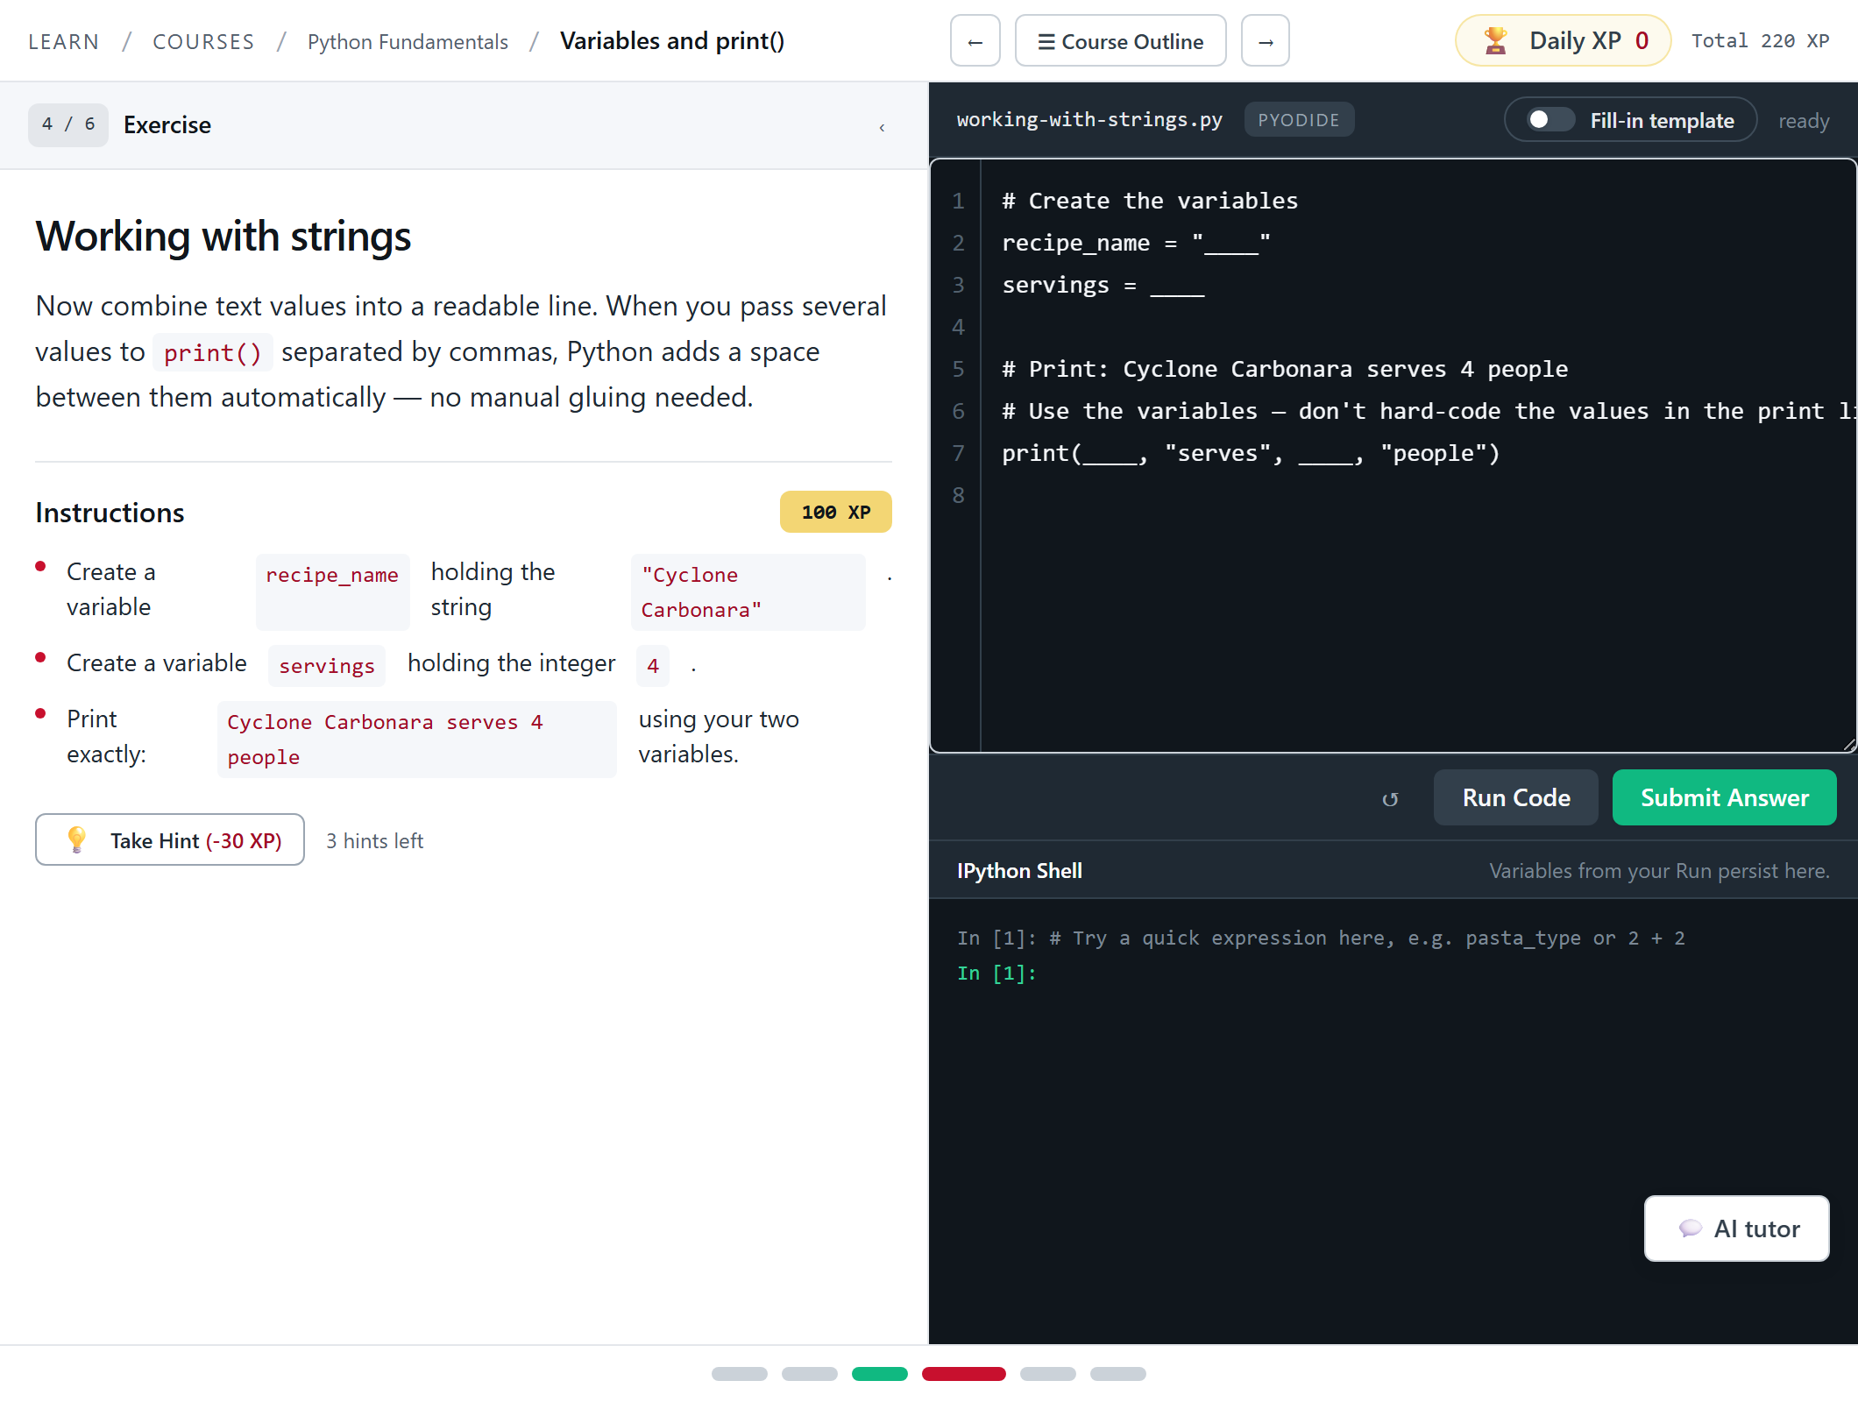Click the Total 220 XP text
The height and width of the screenshot is (1402, 1858).
click(x=1760, y=41)
